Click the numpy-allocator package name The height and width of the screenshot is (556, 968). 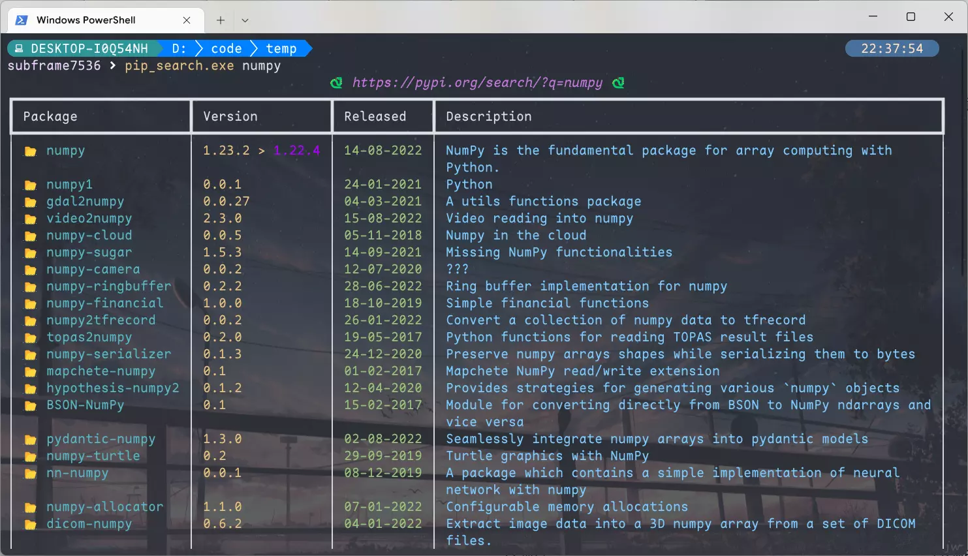105,507
